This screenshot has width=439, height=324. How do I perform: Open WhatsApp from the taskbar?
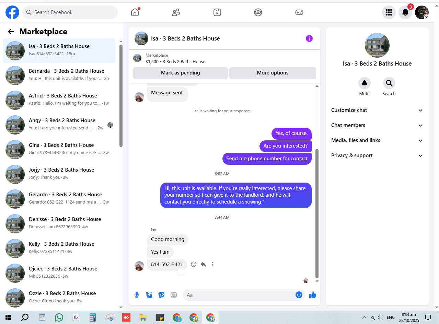click(59, 317)
